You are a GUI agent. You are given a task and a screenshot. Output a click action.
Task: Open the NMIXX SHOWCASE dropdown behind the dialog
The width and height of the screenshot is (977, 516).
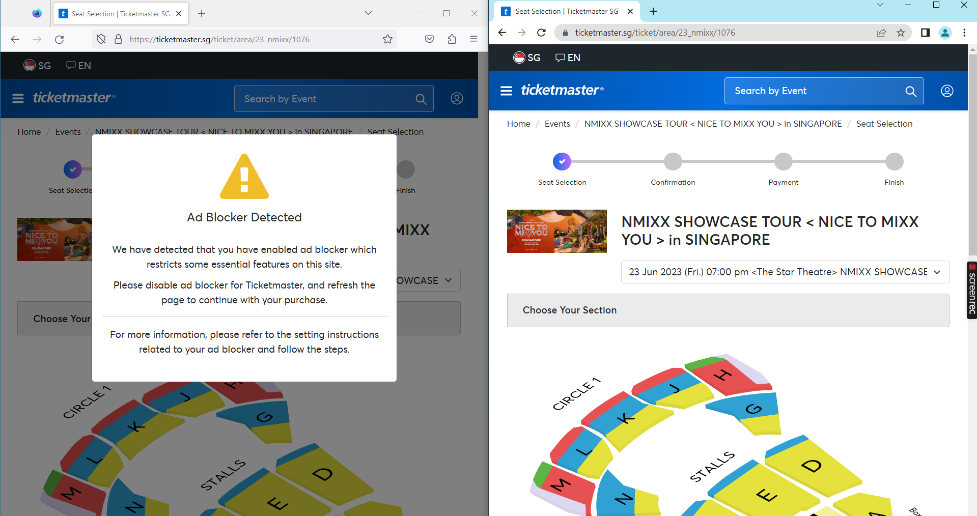click(x=448, y=280)
